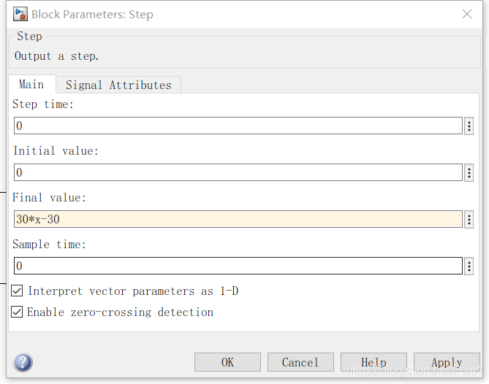Disable zero-crossing detection checkbox
489x384 pixels.
[x=17, y=312]
